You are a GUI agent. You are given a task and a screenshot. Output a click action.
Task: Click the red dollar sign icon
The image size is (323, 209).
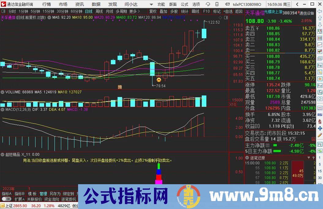[320, 121]
